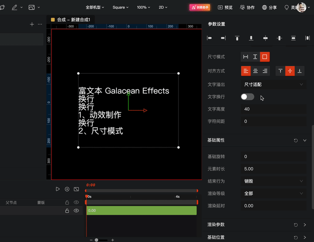Image resolution: width=314 pixels, height=242 pixels.
Task: Collapse the 基础属性 section
Action: [x=305, y=141]
